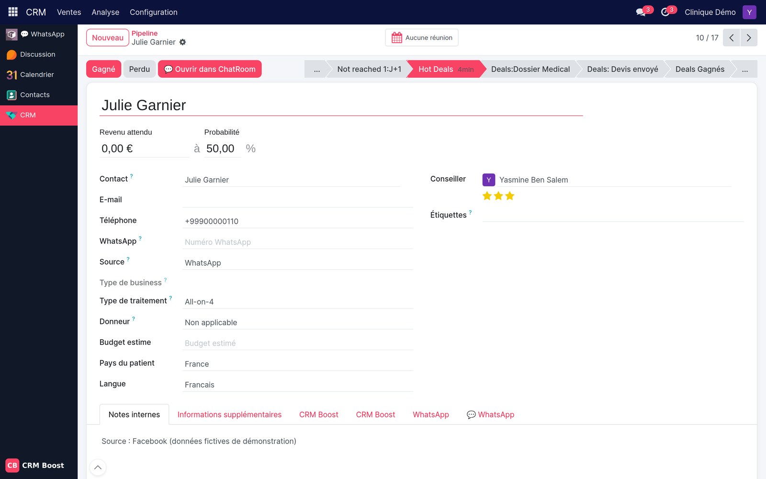Open Conseiller dropdown Yasmine Ben Salem

(615, 180)
